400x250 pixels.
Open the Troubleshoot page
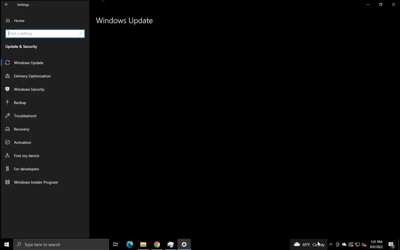(45, 116)
